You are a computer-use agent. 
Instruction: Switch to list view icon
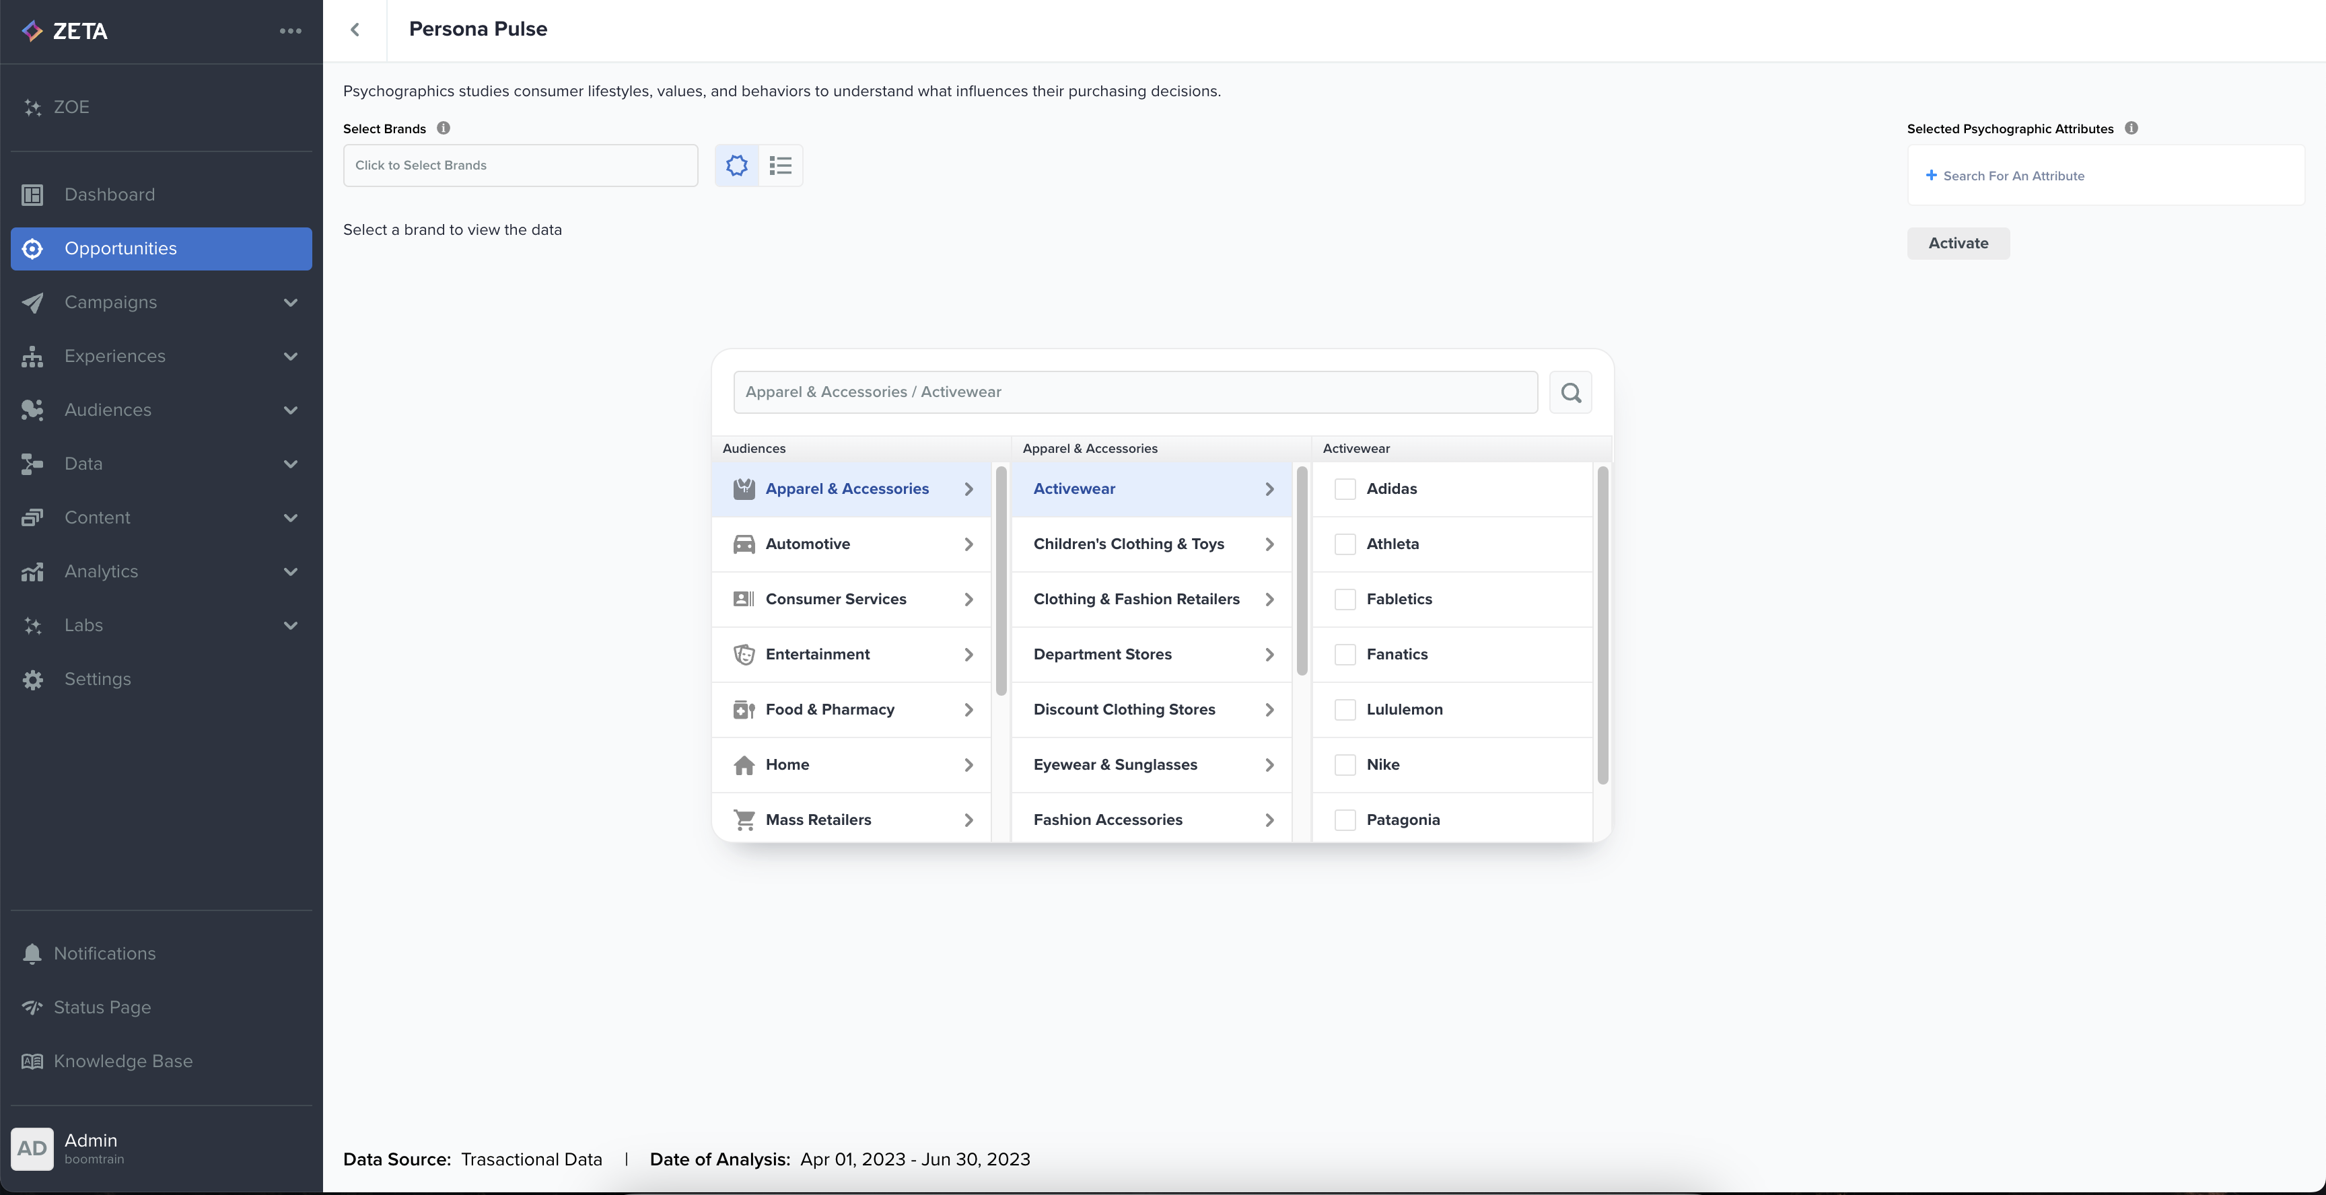click(780, 165)
